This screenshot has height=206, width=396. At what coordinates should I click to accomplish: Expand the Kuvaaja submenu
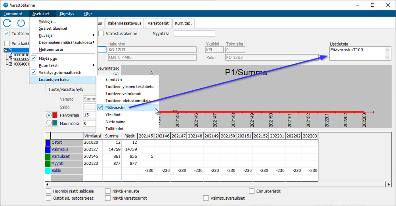(63, 36)
